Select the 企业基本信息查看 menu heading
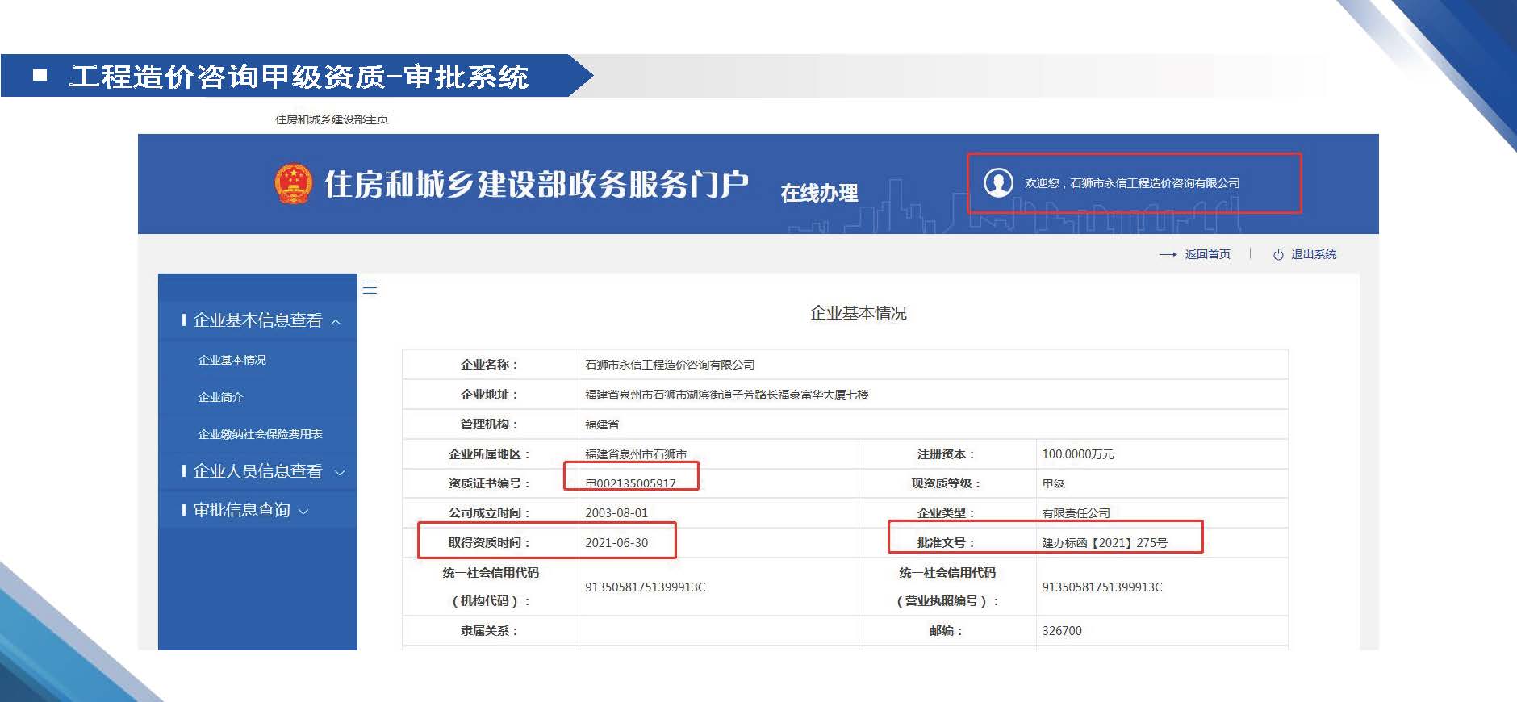1517x702 pixels. tap(257, 320)
